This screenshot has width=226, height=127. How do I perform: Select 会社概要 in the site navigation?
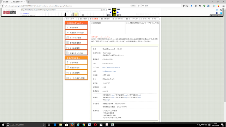point(94,19)
